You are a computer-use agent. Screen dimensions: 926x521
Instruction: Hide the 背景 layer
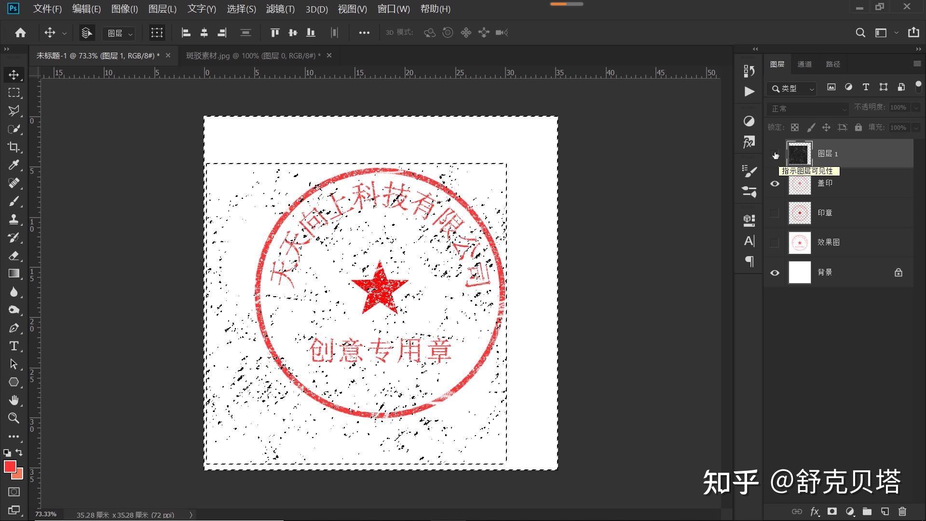(x=775, y=273)
